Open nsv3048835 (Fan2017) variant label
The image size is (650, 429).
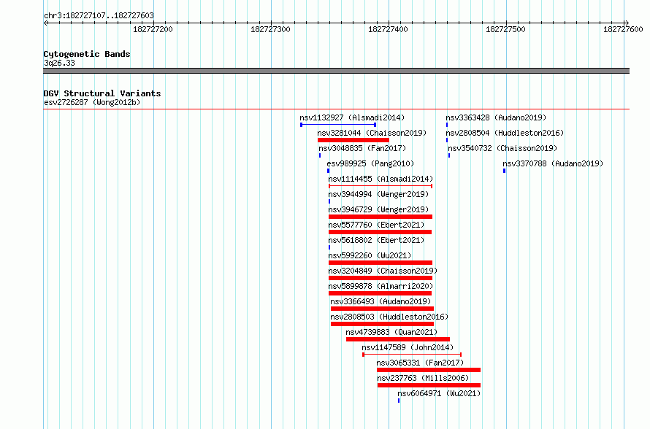pos(362,148)
